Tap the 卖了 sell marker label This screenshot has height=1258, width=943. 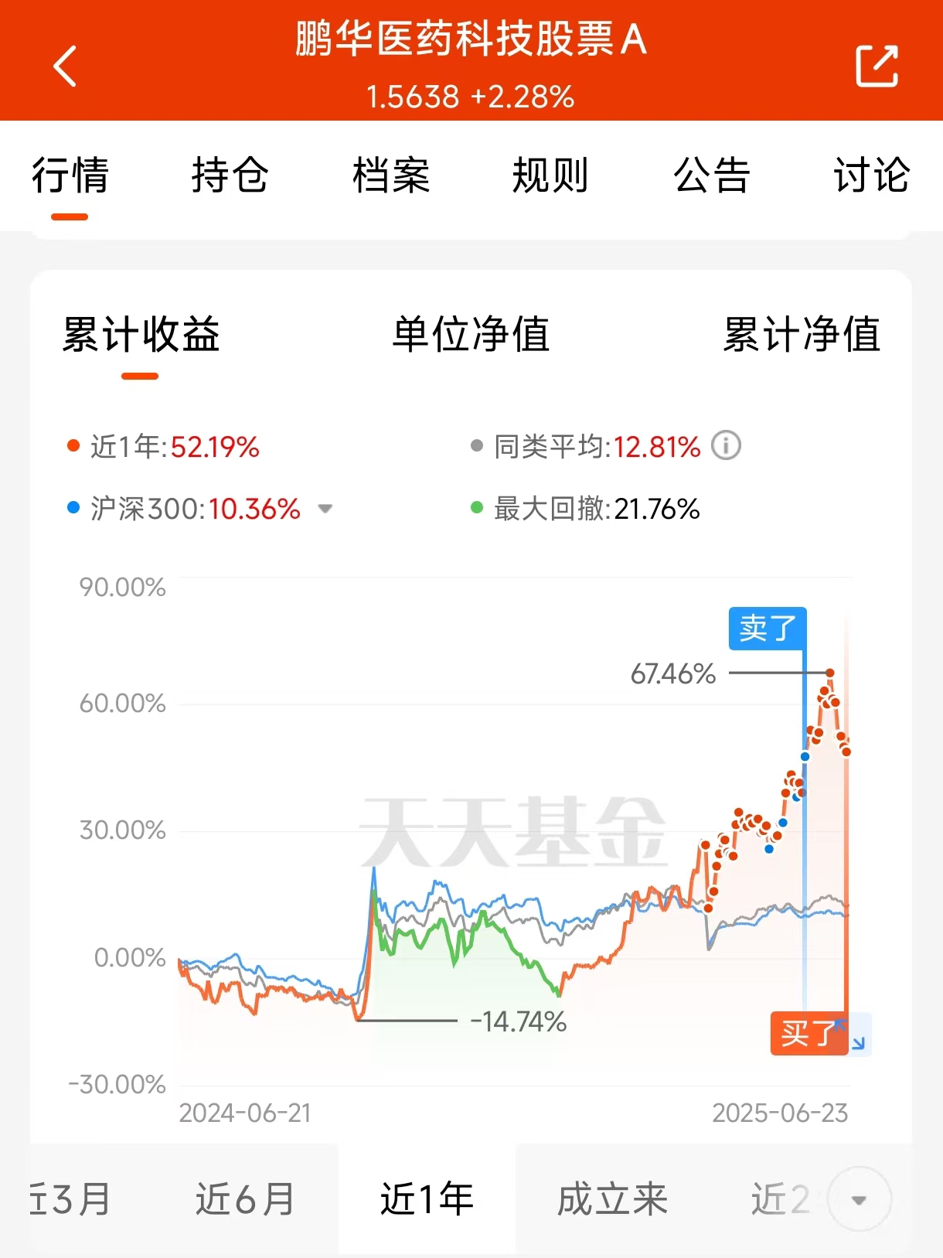(x=767, y=628)
